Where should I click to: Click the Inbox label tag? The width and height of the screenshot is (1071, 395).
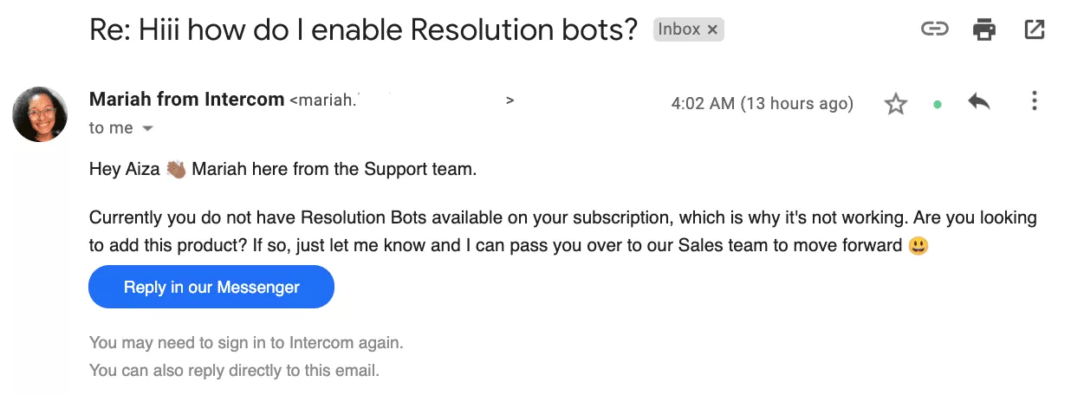coord(679,30)
